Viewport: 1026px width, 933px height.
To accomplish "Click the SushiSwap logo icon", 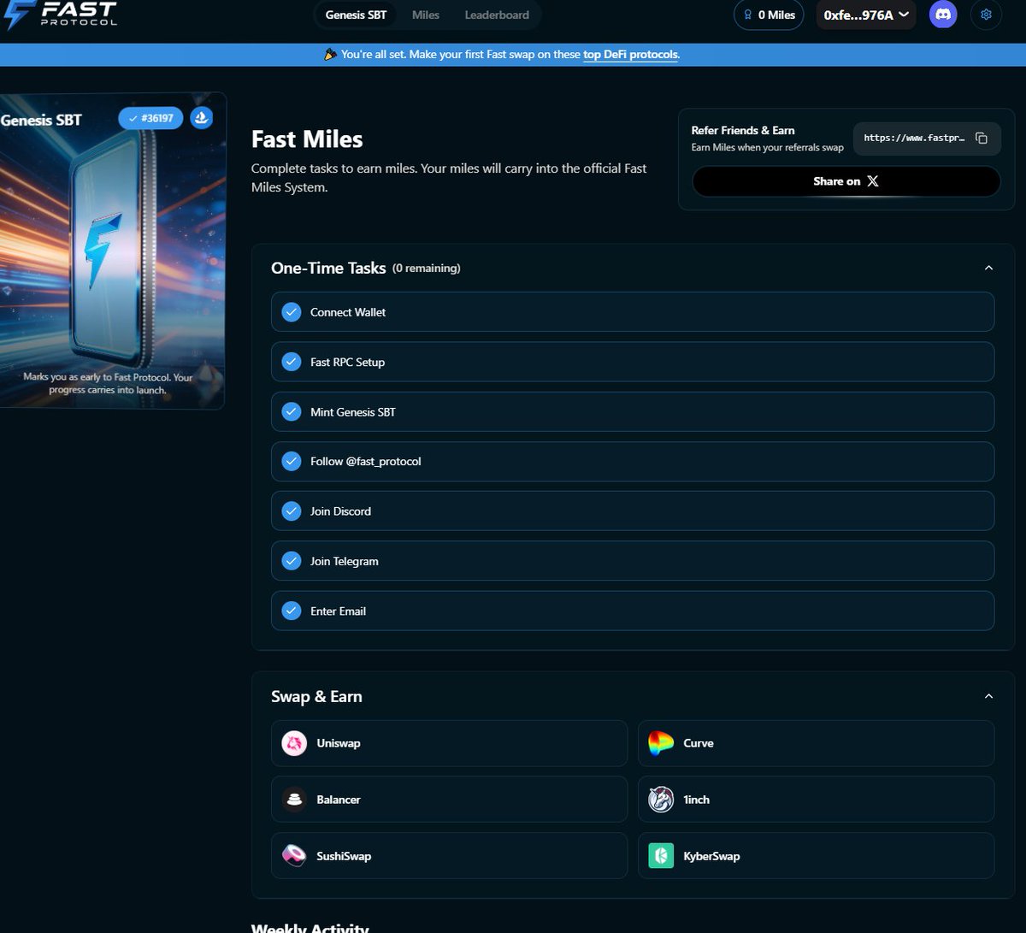I will (294, 856).
